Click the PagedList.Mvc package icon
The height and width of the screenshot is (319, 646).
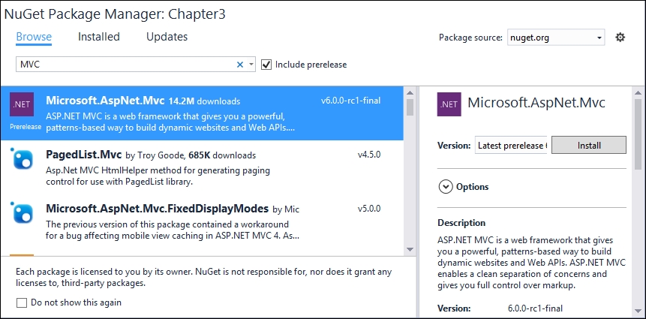pyautogui.click(x=22, y=158)
